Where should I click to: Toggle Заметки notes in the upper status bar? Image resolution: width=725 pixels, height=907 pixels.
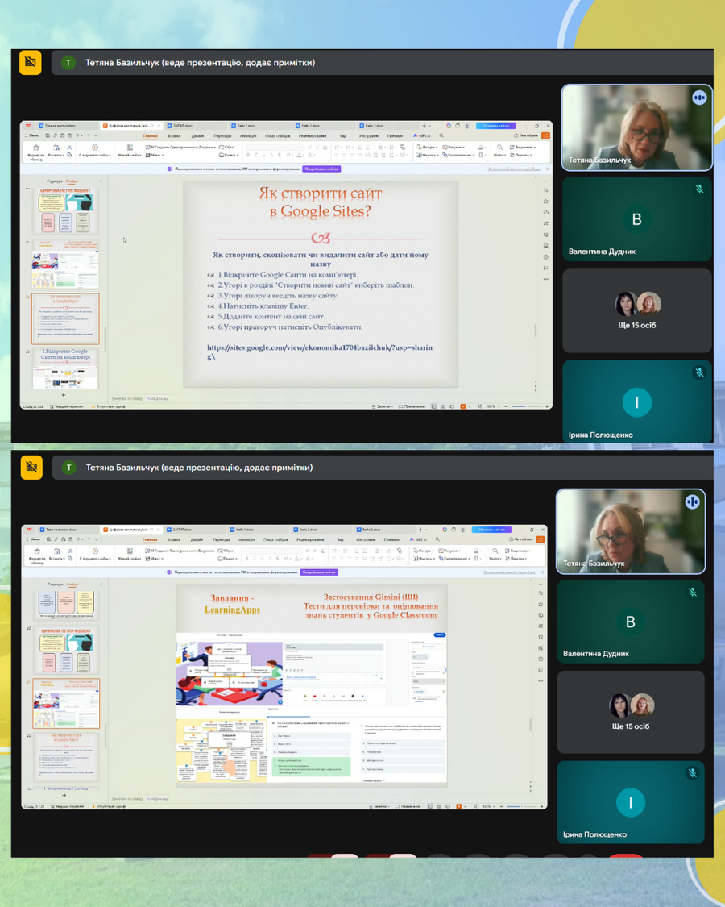click(x=383, y=406)
